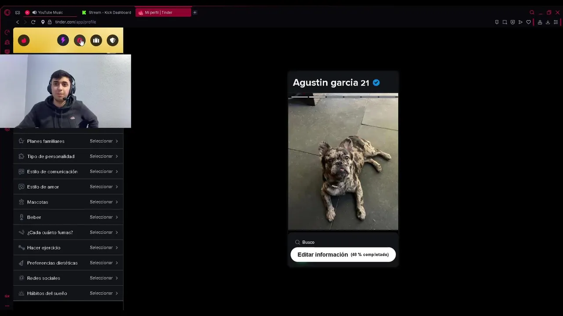The height and width of the screenshot is (316, 563).
Task: Expand the Planes familiares row chevron
Action: click(117, 141)
